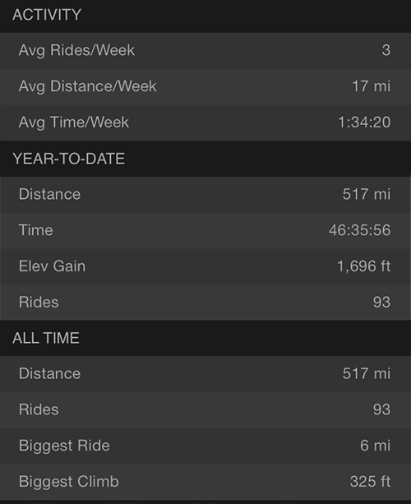Click the 46:35:56 total time value

(359, 230)
